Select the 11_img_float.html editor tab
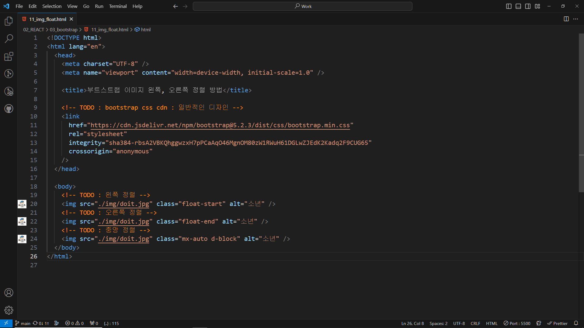The image size is (584, 328). (x=47, y=19)
